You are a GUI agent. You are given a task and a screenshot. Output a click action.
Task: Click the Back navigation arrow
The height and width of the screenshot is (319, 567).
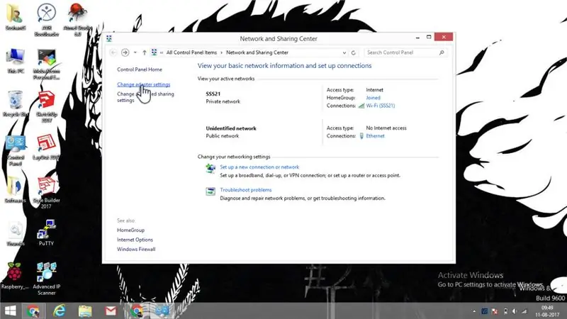pos(113,52)
